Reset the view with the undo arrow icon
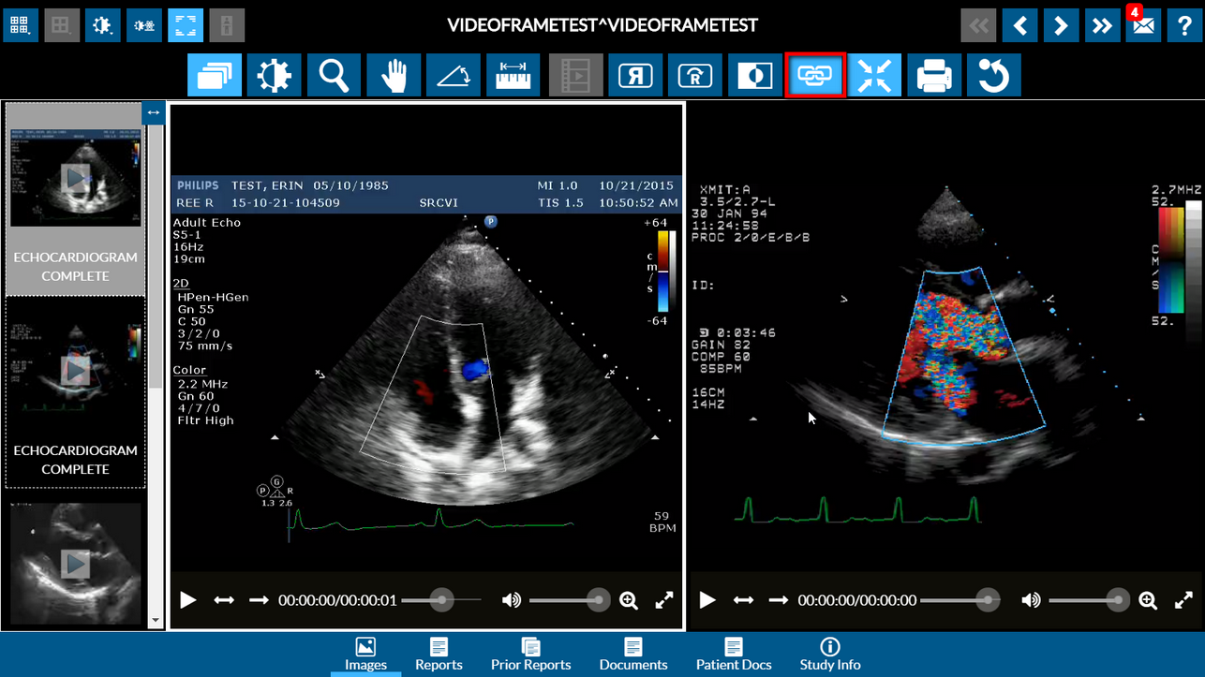Image resolution: width=1205 pixels, height=677 pixels. pos(993,75)
